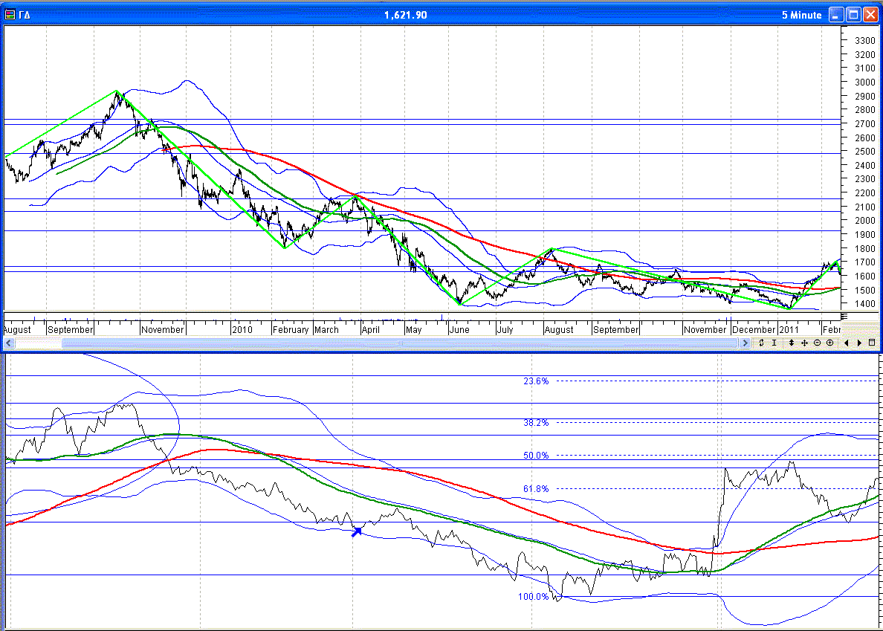The image size is (883, 631).
Task: Click the vertical double-arrow scale icon
Action: coord(792,343)
